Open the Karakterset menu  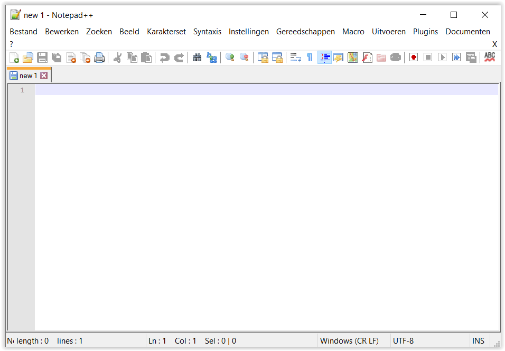click(166, 32)
